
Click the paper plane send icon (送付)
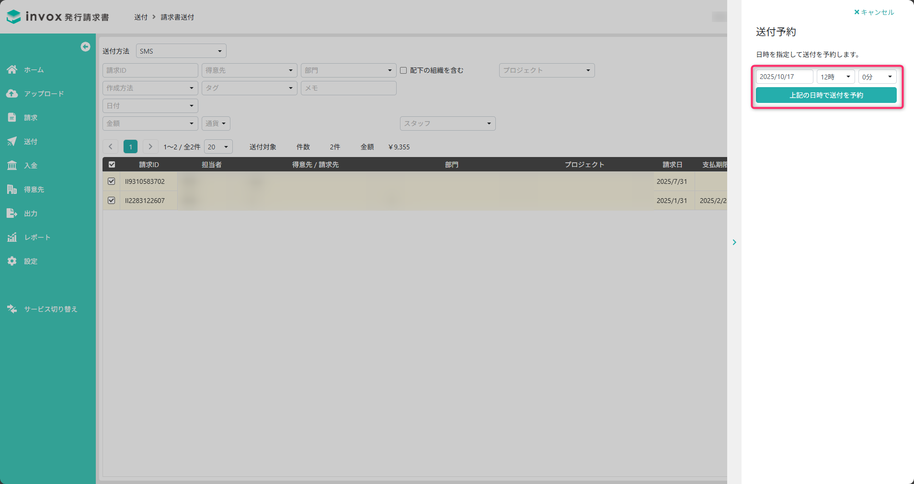coord(12,141)
